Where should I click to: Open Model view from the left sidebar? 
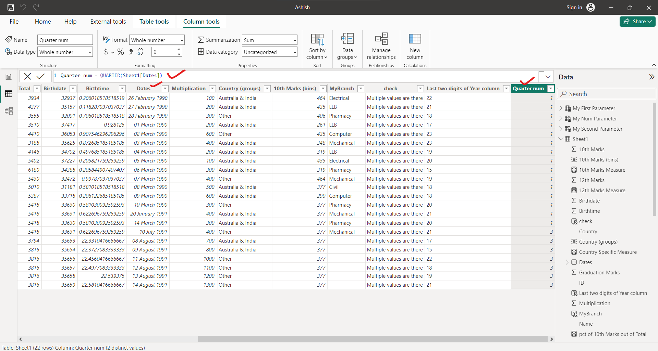(x=9, y=111)
